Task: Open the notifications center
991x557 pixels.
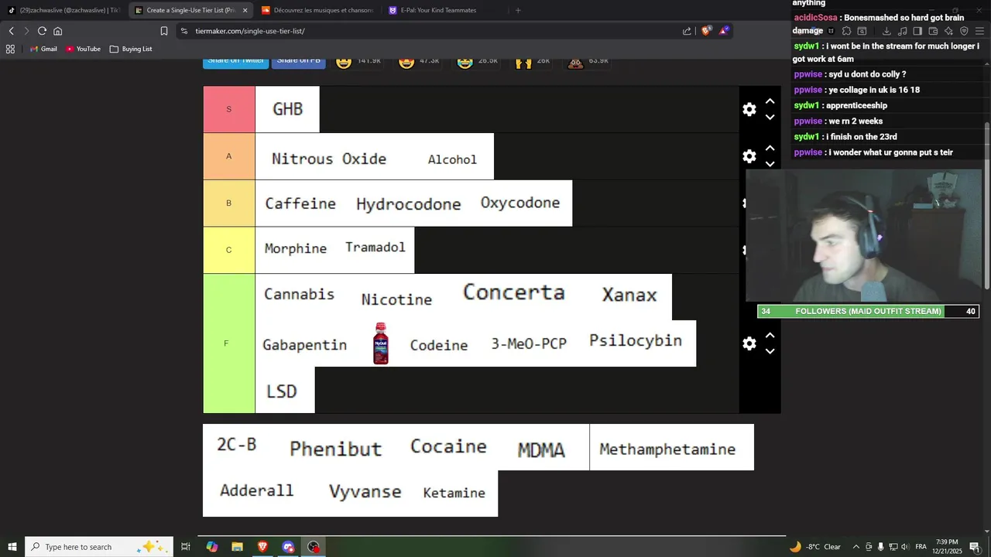Action: pos(975,547)
